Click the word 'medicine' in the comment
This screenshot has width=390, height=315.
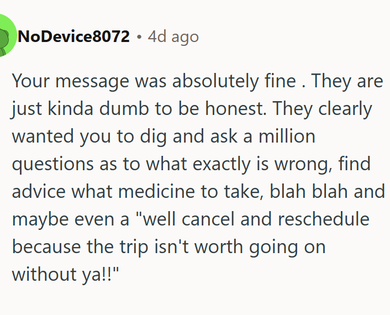coord(156,191)
